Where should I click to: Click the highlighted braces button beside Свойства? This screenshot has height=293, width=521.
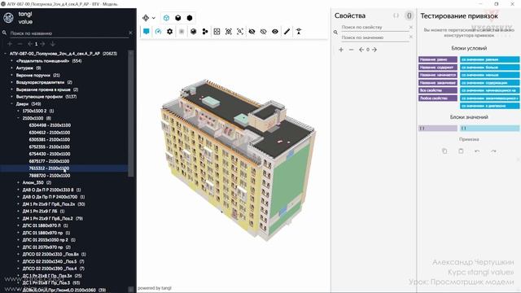[409, 15]
